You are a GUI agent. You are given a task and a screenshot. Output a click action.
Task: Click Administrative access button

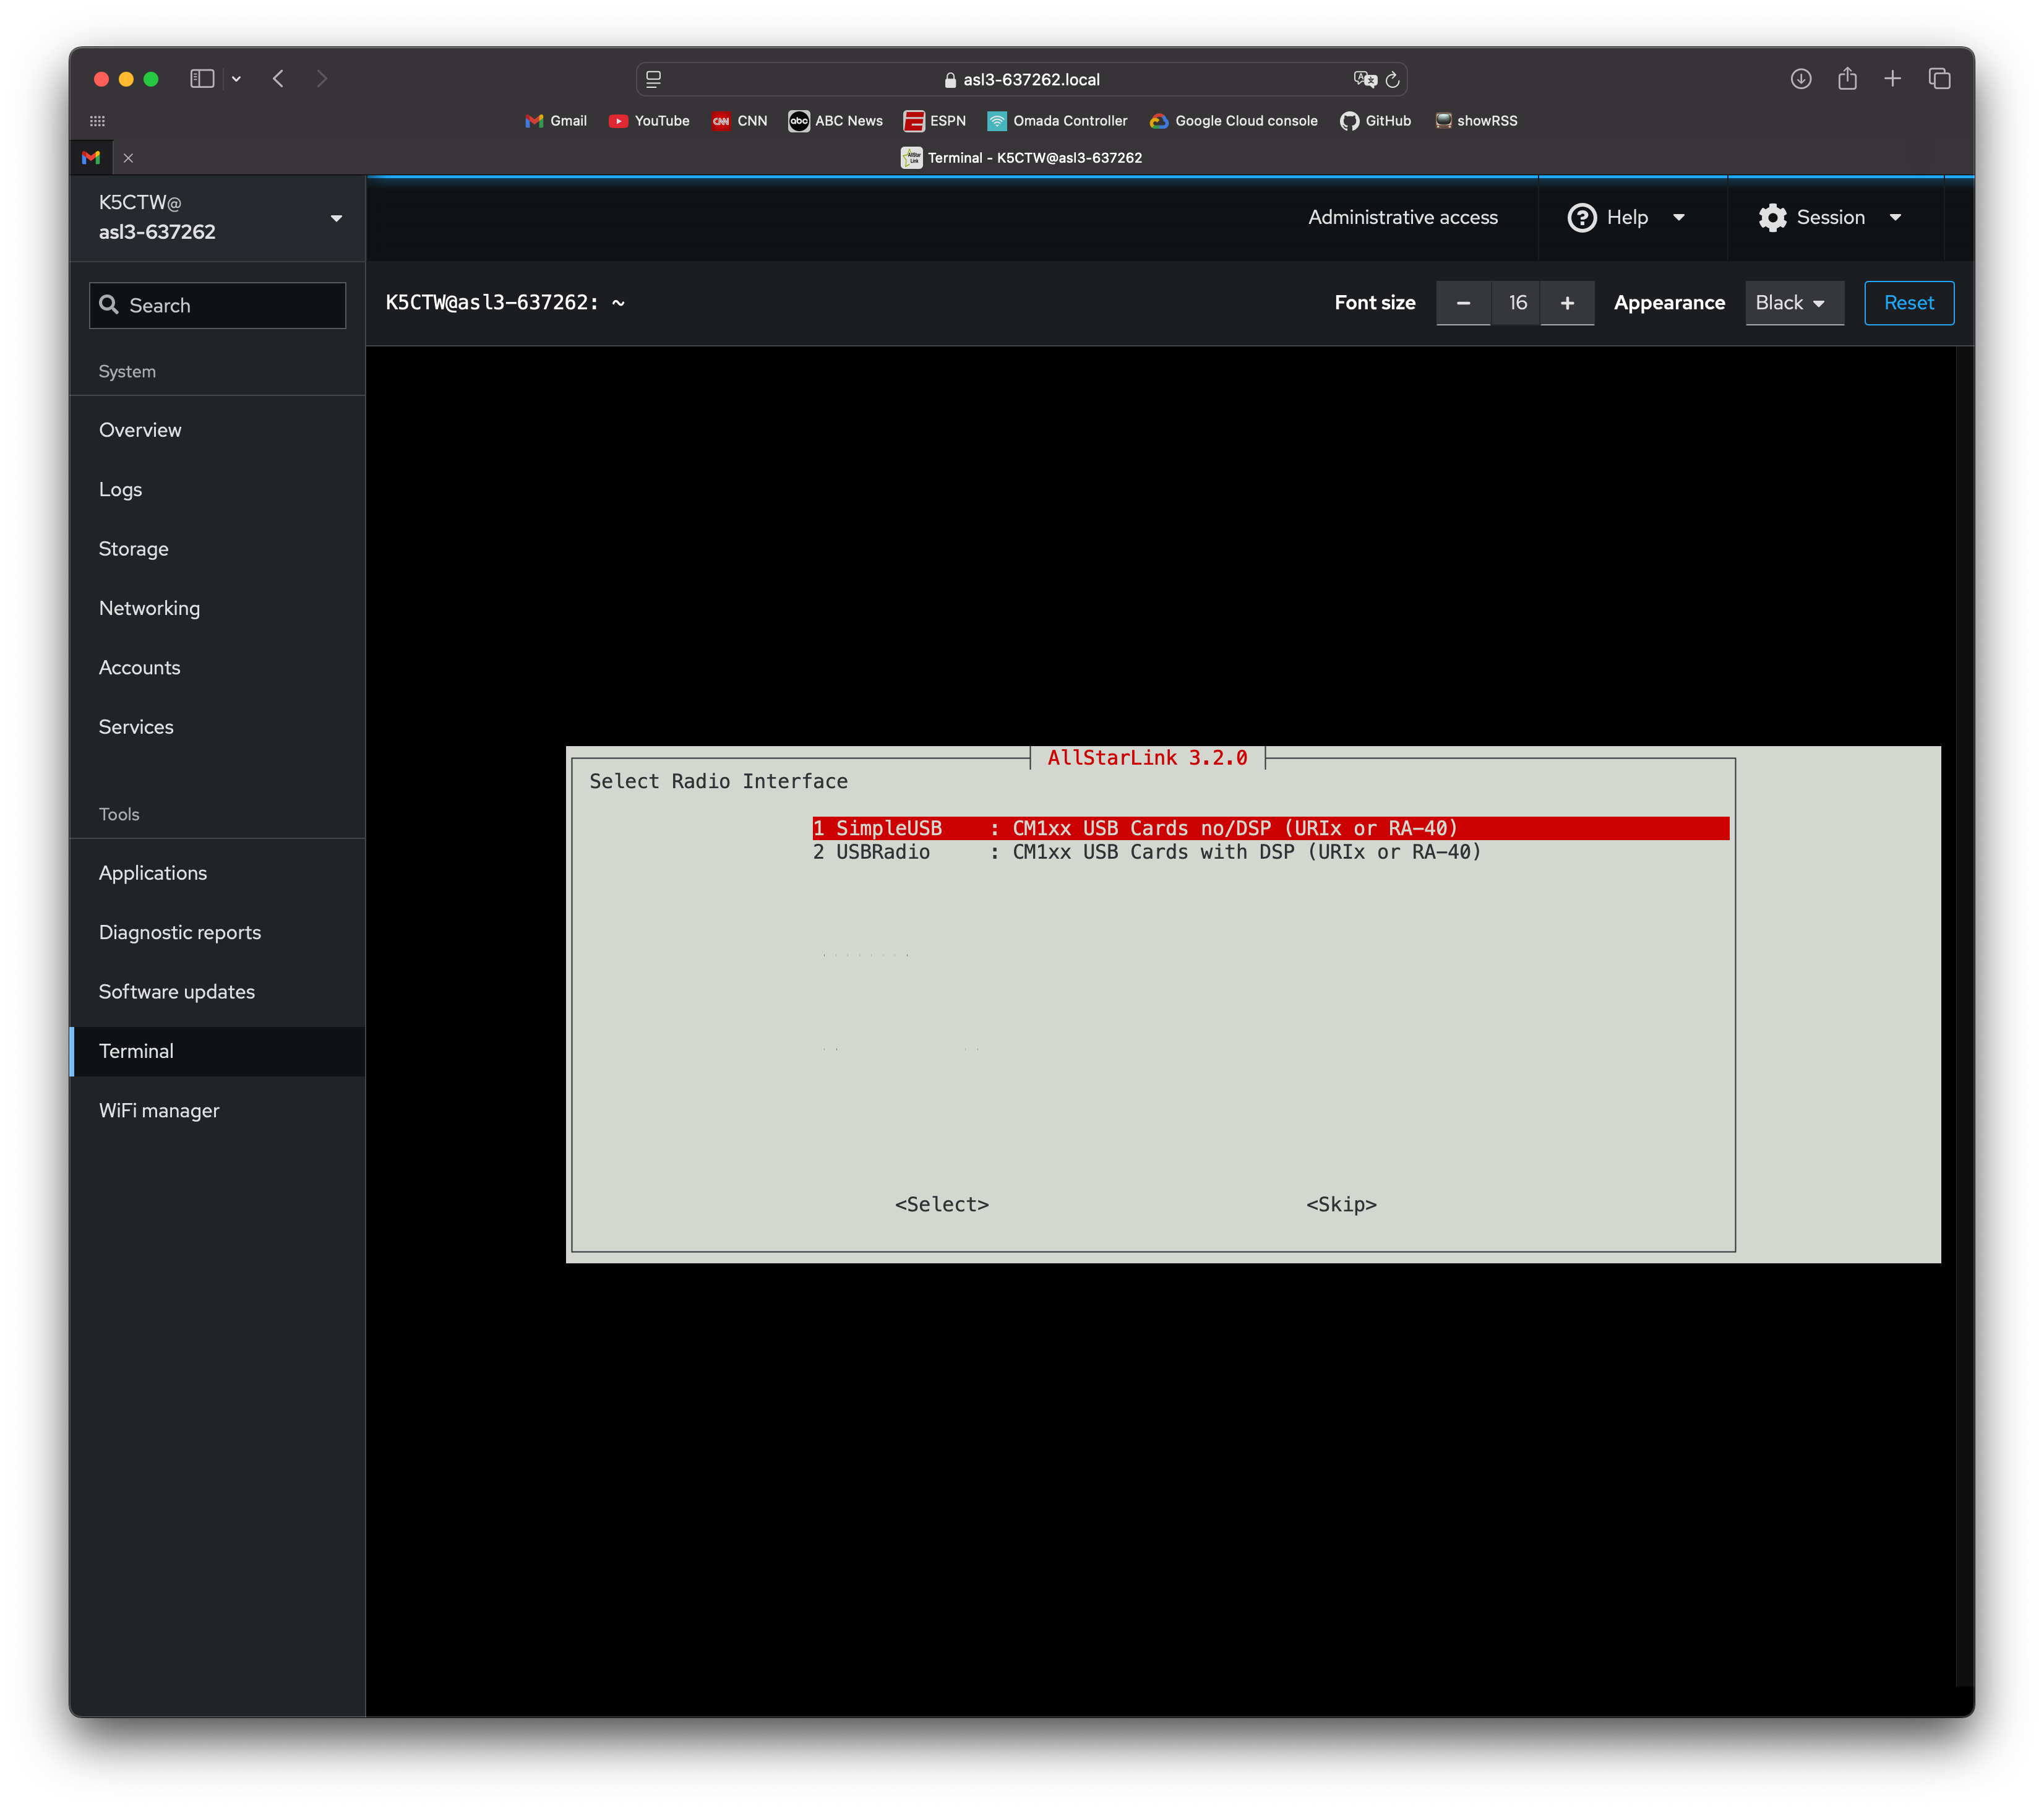[x=1402, y=218]
